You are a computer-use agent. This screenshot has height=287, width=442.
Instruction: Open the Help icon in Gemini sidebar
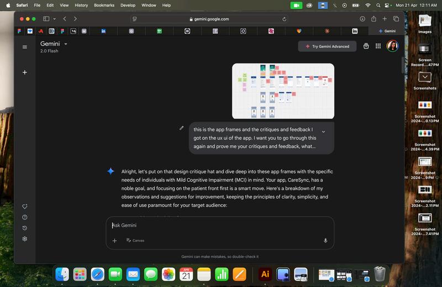point(25,217)
